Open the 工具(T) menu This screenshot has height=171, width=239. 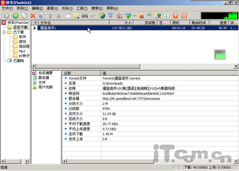click(82, 8)
